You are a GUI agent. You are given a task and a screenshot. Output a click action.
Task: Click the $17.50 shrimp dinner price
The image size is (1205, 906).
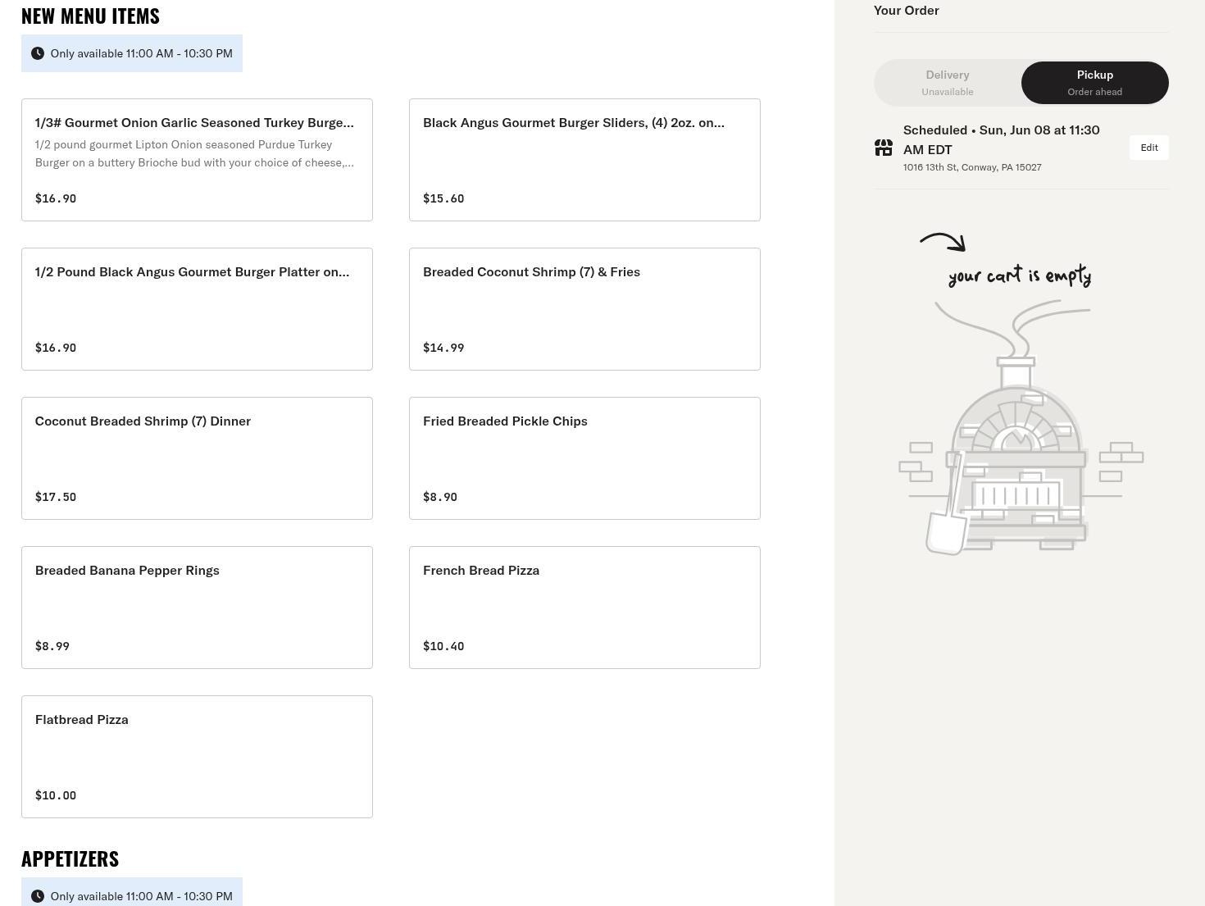coord(56,497)
